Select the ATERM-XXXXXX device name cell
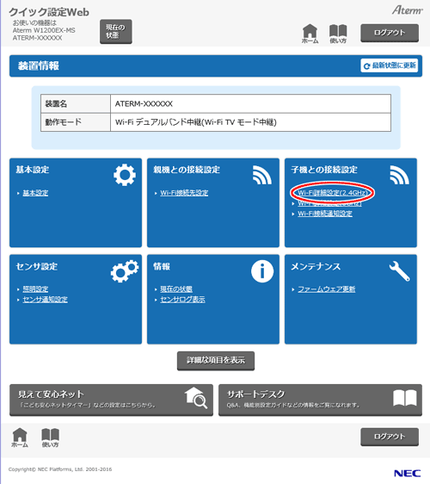 coord(250,103)
